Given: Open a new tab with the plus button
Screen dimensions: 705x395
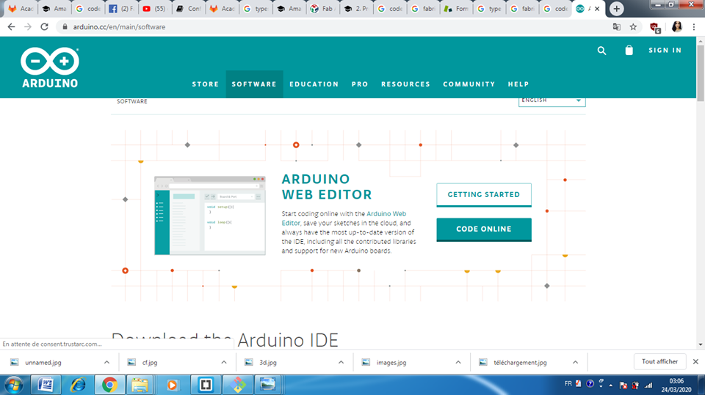Looking at the screenshot, I should pyautogui.click(x=616, y=9).
